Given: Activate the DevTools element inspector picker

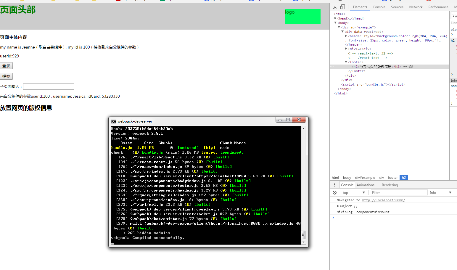Looking at the screenshot, I should (334, 7).
